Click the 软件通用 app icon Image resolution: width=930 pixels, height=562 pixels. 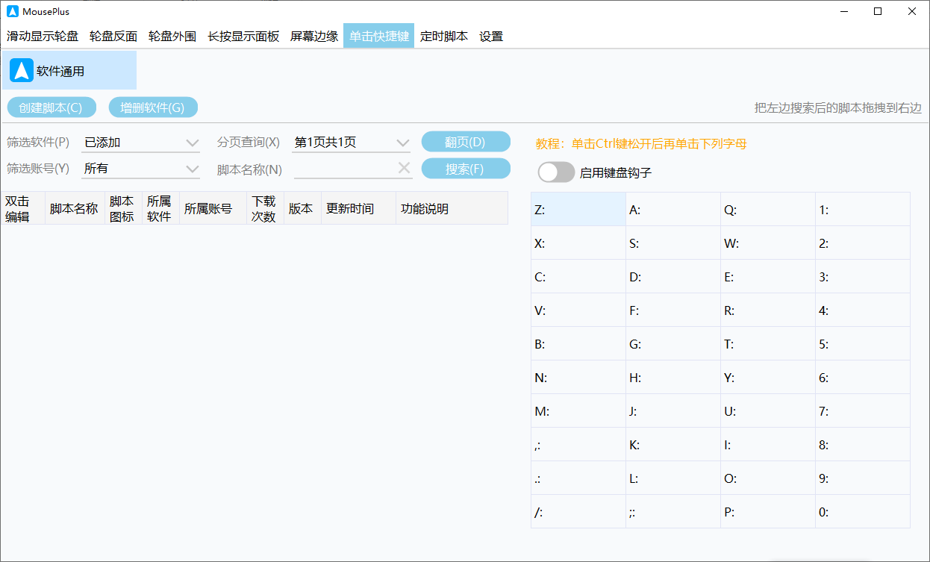(22, 71)
